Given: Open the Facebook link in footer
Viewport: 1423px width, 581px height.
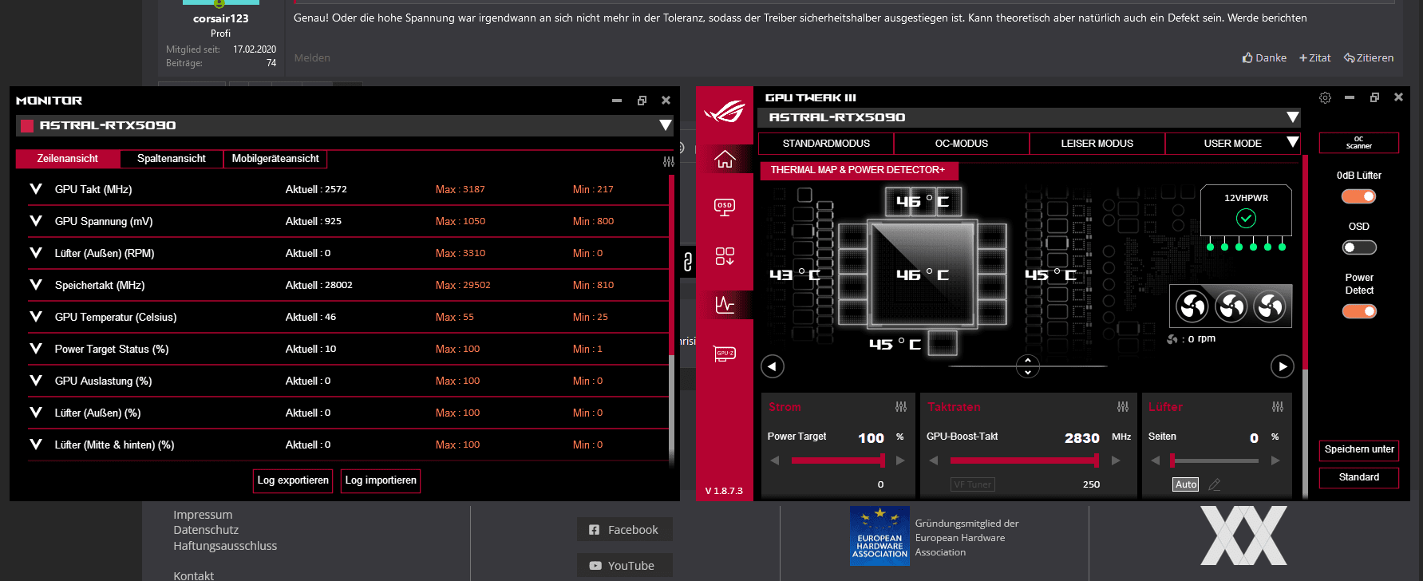Looking at the screenshot, I should [x=624, y=530].
